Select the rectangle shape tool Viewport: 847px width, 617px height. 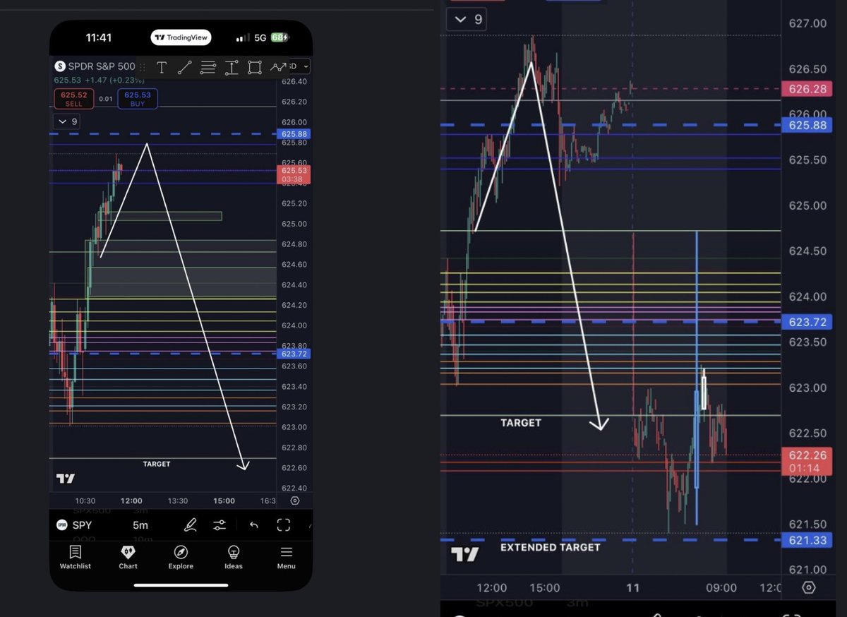(x=255, y=67)
